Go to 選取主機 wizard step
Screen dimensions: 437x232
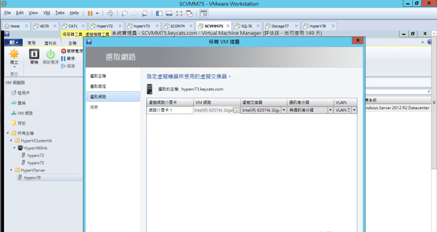pos(98,76)
